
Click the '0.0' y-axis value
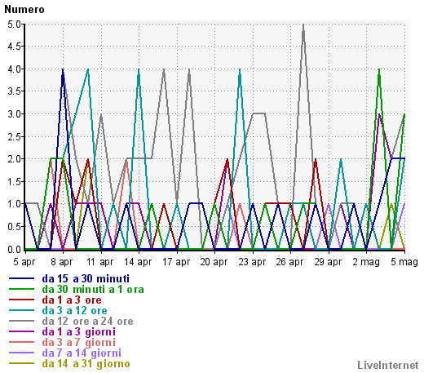pos(14,249)
